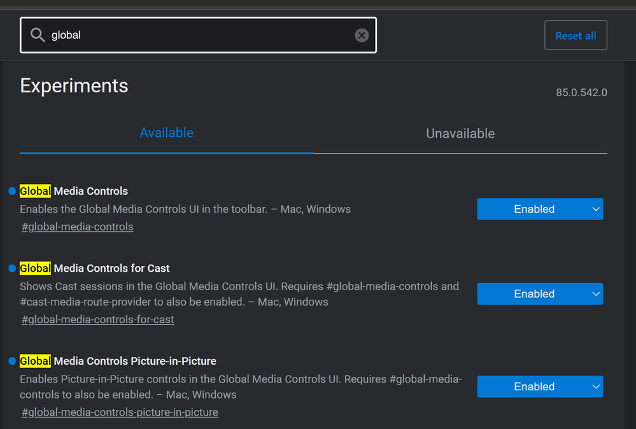The image size is (636, 429).
Task: Clear the search box with X icon
Action: click(x=362, y=35)
